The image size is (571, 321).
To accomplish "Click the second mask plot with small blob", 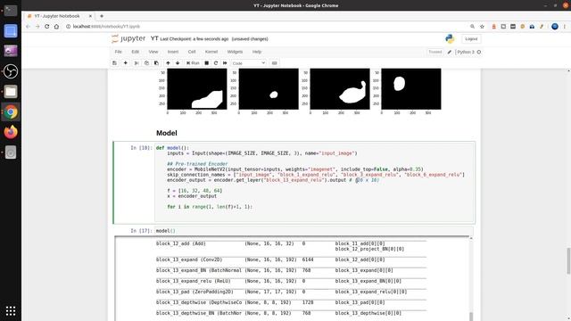I will [269, 89].
